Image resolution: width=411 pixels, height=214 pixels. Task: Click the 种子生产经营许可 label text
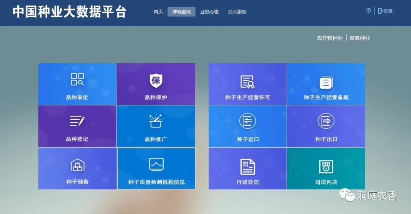coord(247,97)
